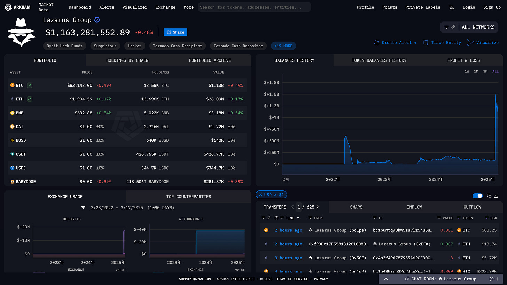507x285 pixels.
Task: Open the More menu dropdown
Action: point(188,7)
